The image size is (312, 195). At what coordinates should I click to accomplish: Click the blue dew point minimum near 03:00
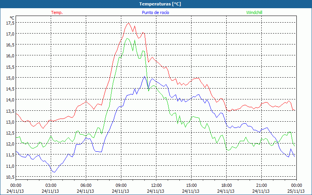[x=54, y=172]
